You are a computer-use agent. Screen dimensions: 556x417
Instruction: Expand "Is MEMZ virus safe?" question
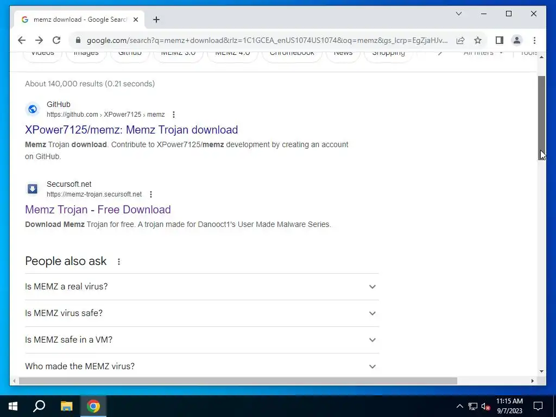coord(202,313)
